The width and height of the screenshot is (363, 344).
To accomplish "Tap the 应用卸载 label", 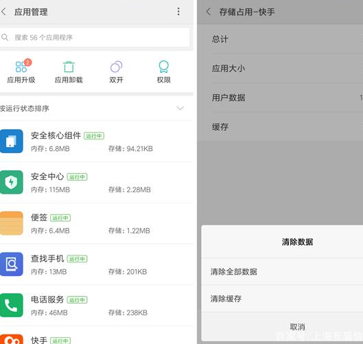I will 69,80.
